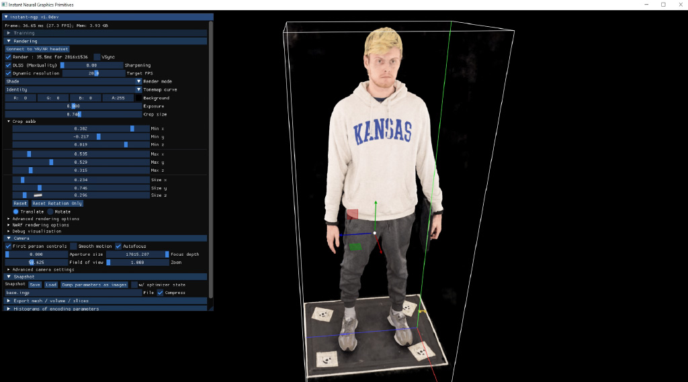Uncheck First person controls
This screenshot has height=382, width=688.
point(8,246)
